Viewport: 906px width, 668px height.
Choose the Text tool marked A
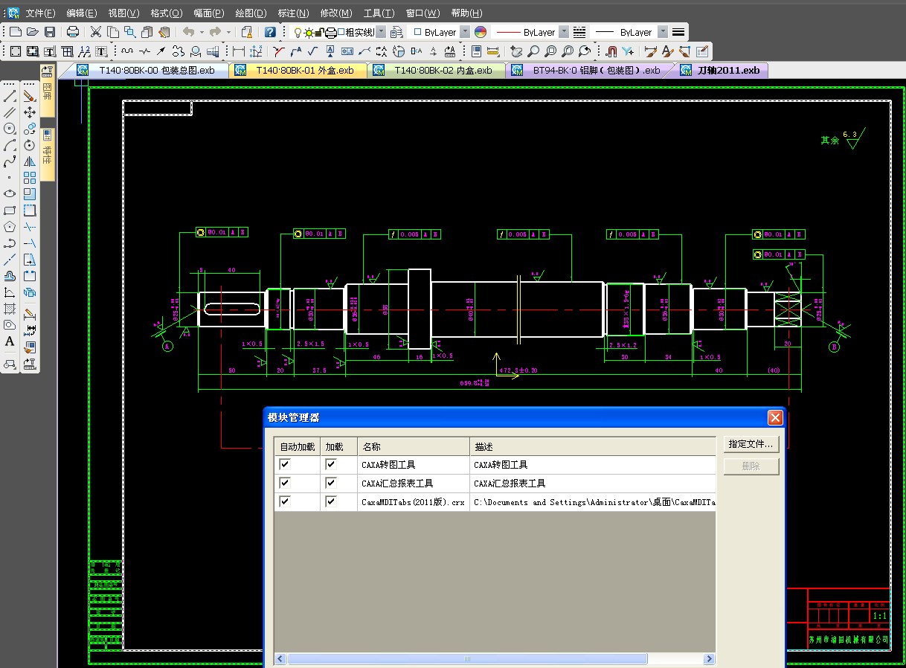tap(10, 341)
